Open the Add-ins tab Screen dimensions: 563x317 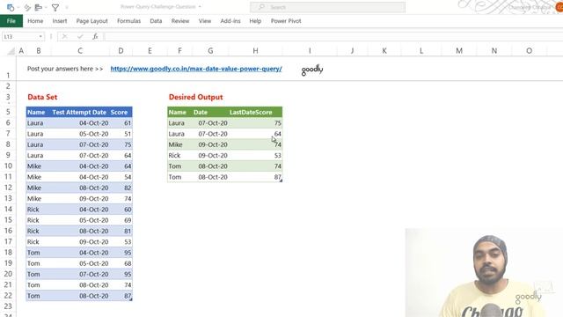pos(230,21)
